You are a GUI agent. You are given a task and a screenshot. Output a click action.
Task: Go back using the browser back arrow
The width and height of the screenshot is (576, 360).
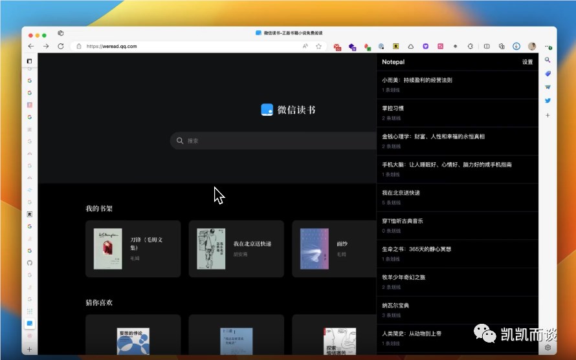pos(31,47)
